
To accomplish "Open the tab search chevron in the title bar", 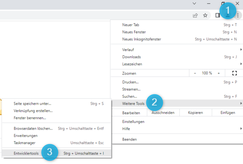I will tap(194, 3).
